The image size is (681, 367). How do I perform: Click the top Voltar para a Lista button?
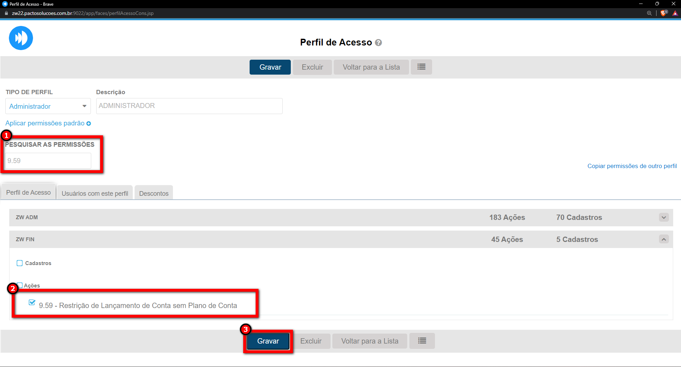click(x=371, y=67)
